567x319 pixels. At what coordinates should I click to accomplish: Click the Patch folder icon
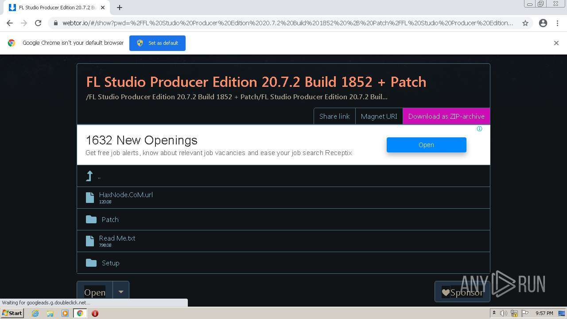tap(91, 219)
